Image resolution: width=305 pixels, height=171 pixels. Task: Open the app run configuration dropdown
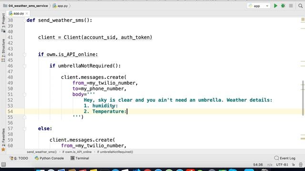click(x=258, y=6)
